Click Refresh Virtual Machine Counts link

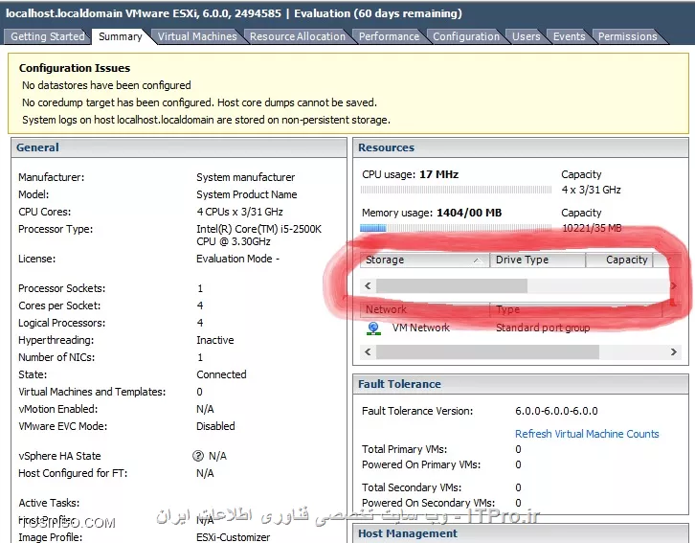coord(587,434)
